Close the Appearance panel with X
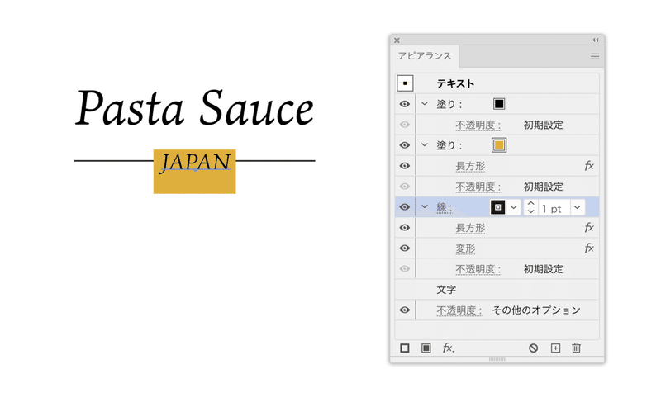 click(397, 40)
